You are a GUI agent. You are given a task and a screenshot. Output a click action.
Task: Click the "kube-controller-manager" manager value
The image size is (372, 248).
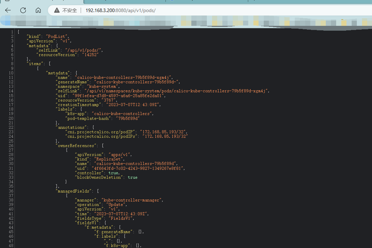(x=132, y=200)
